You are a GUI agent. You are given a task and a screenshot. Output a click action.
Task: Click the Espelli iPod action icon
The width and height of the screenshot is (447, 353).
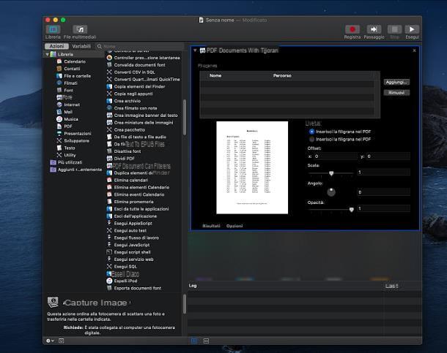[109, 281]
